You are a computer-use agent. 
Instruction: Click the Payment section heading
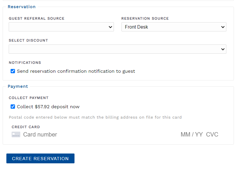tap(18, 86)
